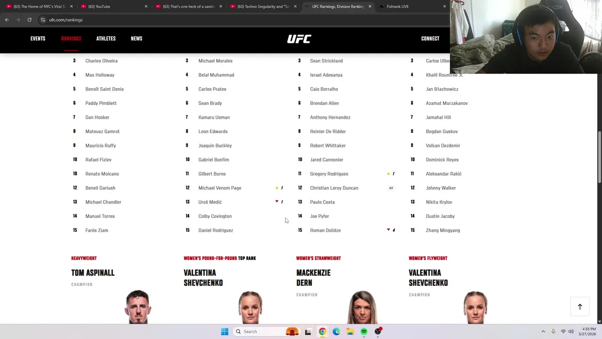Screen dimensions: 602x339
Task: Click Valentina Shevchenko flyweight champion photo
Action: tap(475, 307)
